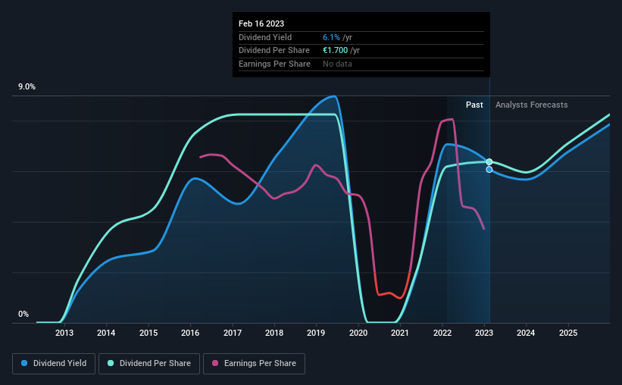Screen dimensions: 622x385
Task: Toggle the Dividend Yield legend button
Action: [54, 364]
